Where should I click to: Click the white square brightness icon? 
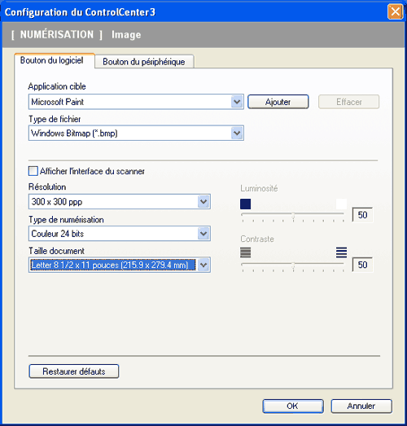point(341,204)
